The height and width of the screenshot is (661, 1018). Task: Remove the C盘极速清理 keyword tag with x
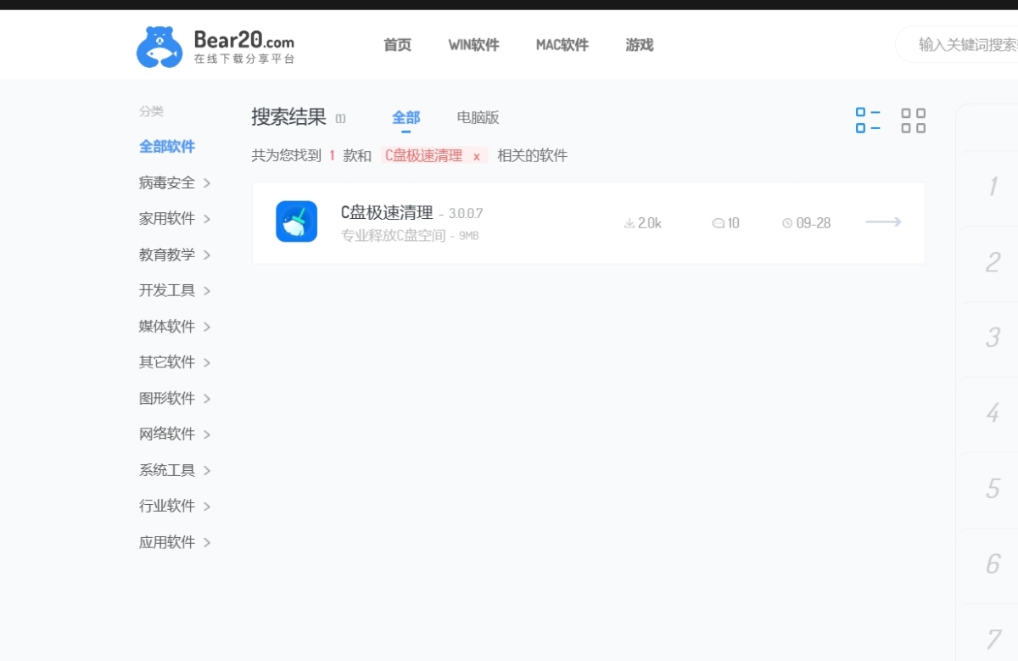point(477,156)
